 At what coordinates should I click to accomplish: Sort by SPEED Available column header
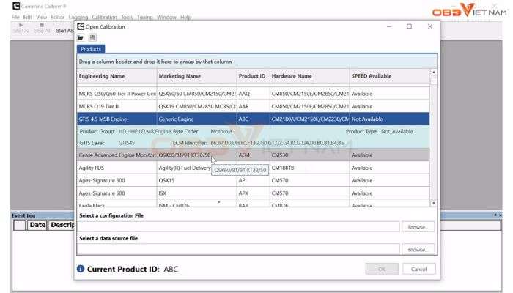click(389, 76)
